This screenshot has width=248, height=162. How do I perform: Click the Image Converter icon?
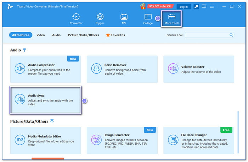(x=96, y=140)
